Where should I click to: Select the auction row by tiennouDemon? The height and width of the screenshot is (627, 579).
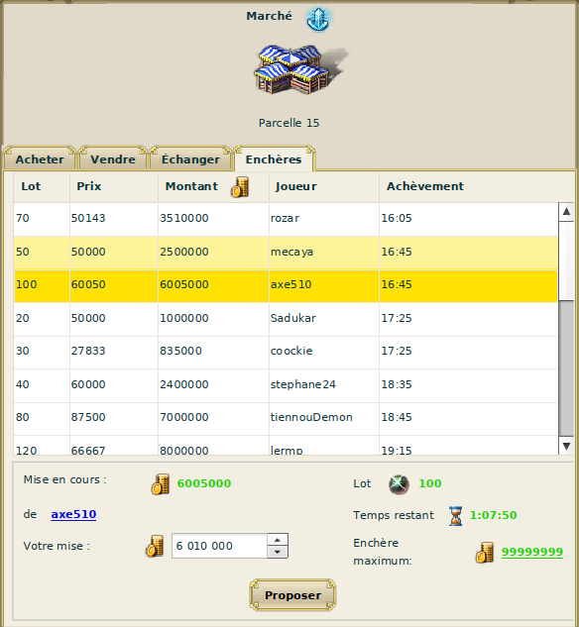pos(286,417)
